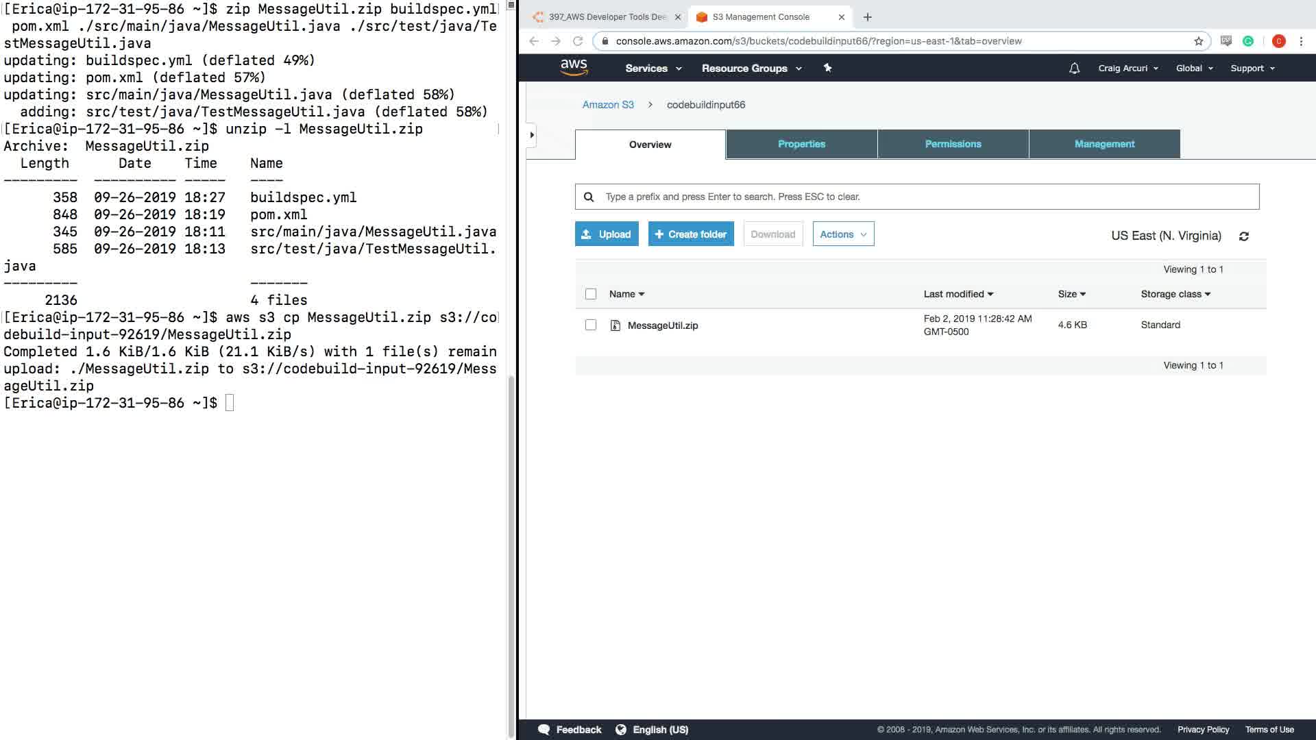Open the Actions dropdown button

[x=843, y=234]
